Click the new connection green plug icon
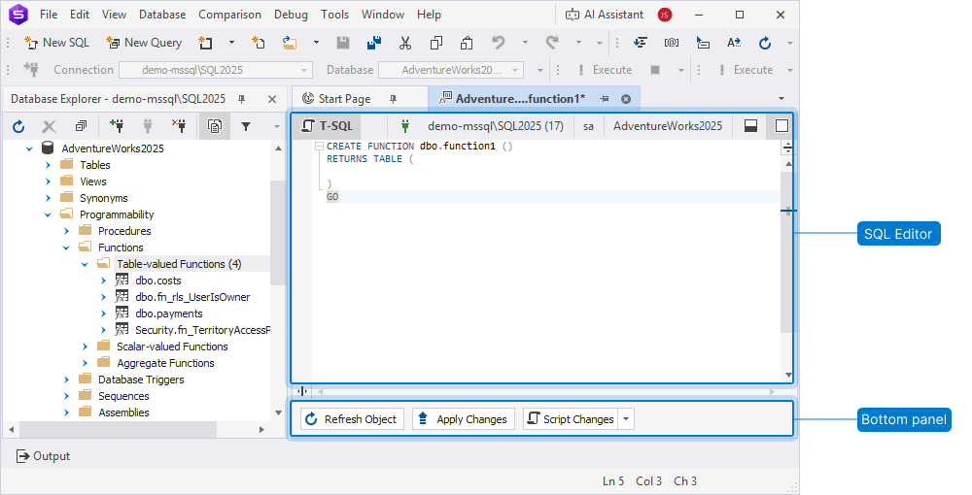Screen dimensions: 972x495 [x=117, y=126]
